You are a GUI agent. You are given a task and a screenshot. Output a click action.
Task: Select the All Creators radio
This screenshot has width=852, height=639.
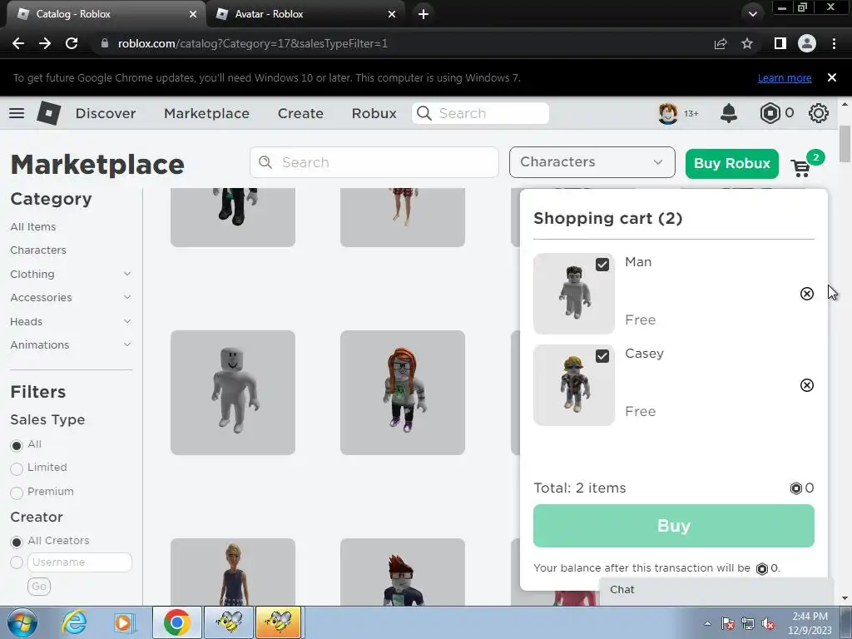pos(17,542)
